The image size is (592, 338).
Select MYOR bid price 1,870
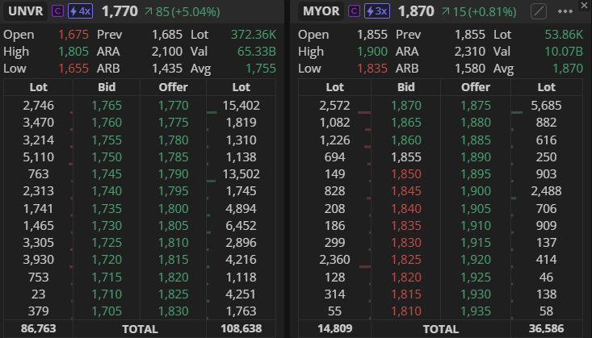click(406, 106)
